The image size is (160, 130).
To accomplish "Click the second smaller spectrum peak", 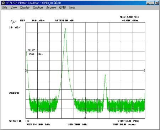I will point(105,76).
